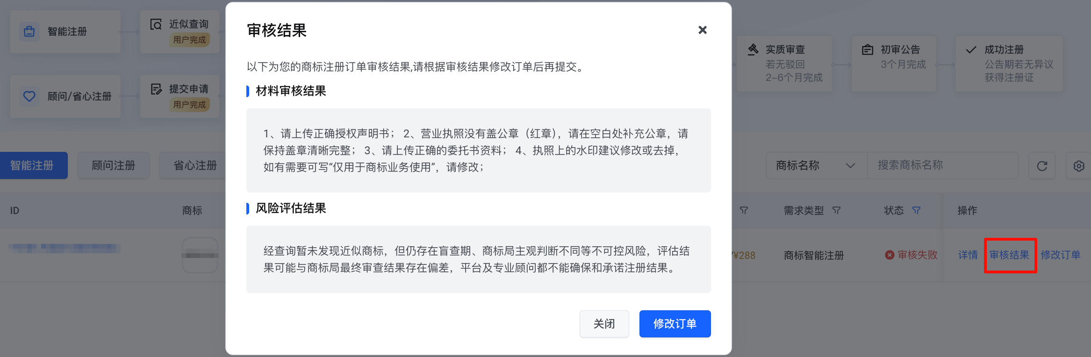1091x357 pixels.
Task: Click the 状态 column filter icon
Action: click(x=916, y=211)
